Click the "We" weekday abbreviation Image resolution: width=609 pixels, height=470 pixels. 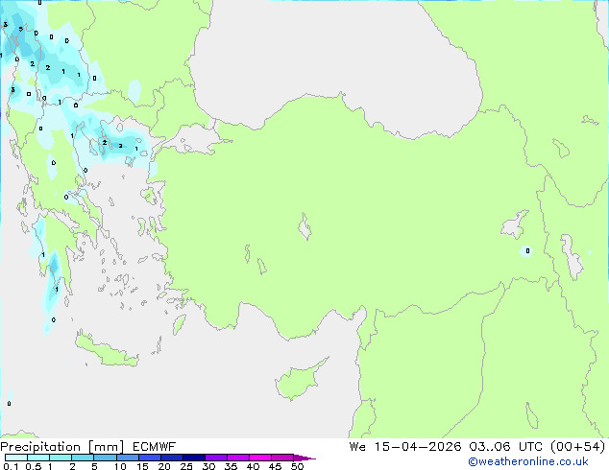point(357,447)
